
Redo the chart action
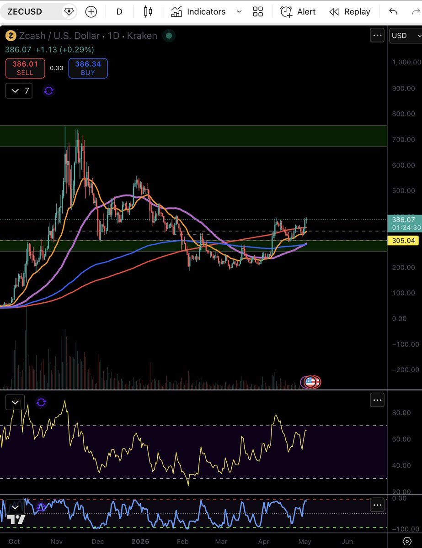point(417,11)
